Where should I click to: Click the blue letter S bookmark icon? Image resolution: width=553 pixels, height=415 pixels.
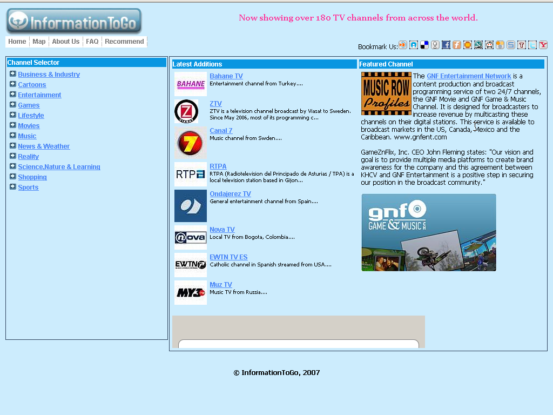tap(511, 45)
